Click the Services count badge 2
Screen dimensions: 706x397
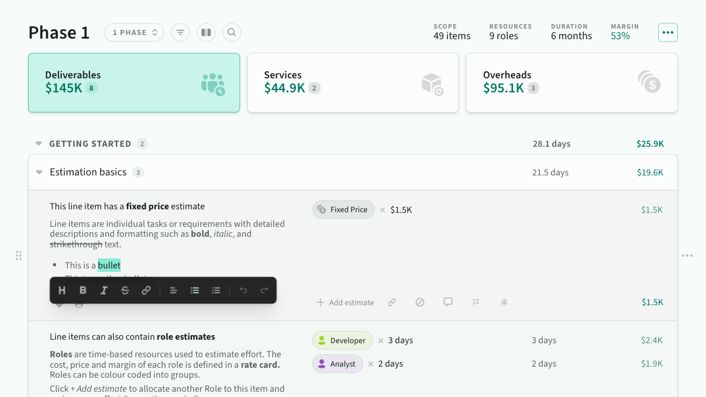point(314,88)
